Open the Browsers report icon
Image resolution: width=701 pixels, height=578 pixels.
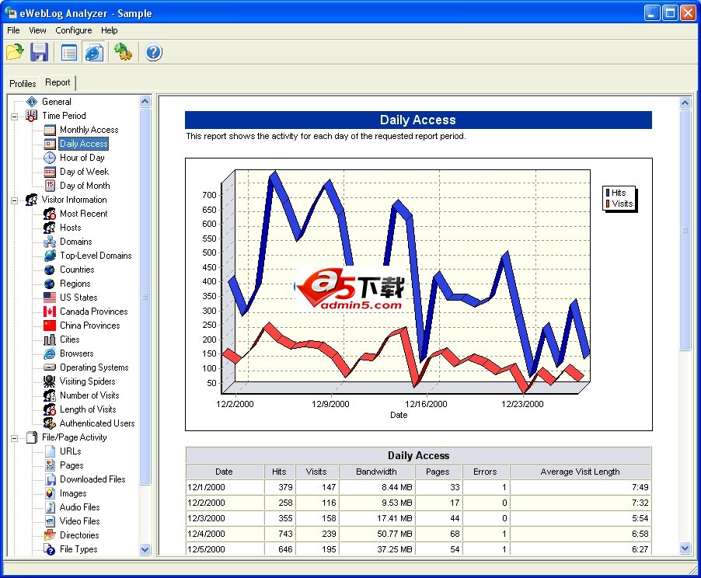click(x=47, y=353)
